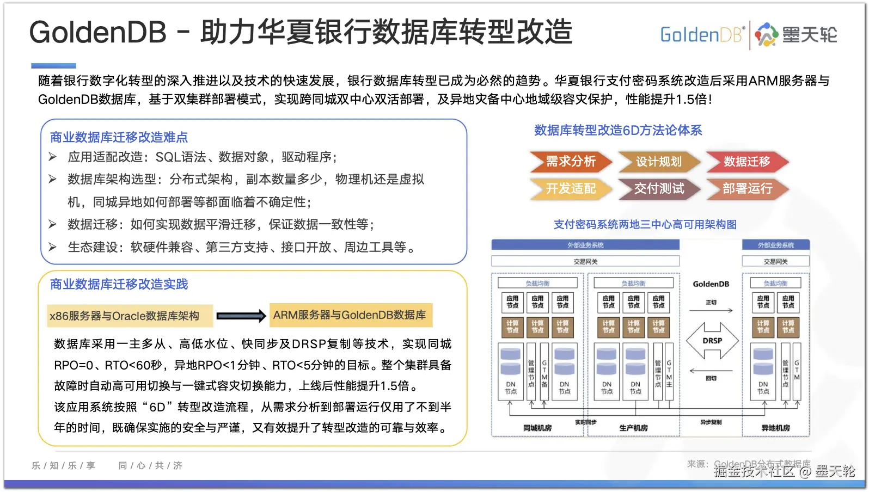869x492 pixels.
Task: Click the 回切 arrow below DRSP
Action: tap(711, 371)
